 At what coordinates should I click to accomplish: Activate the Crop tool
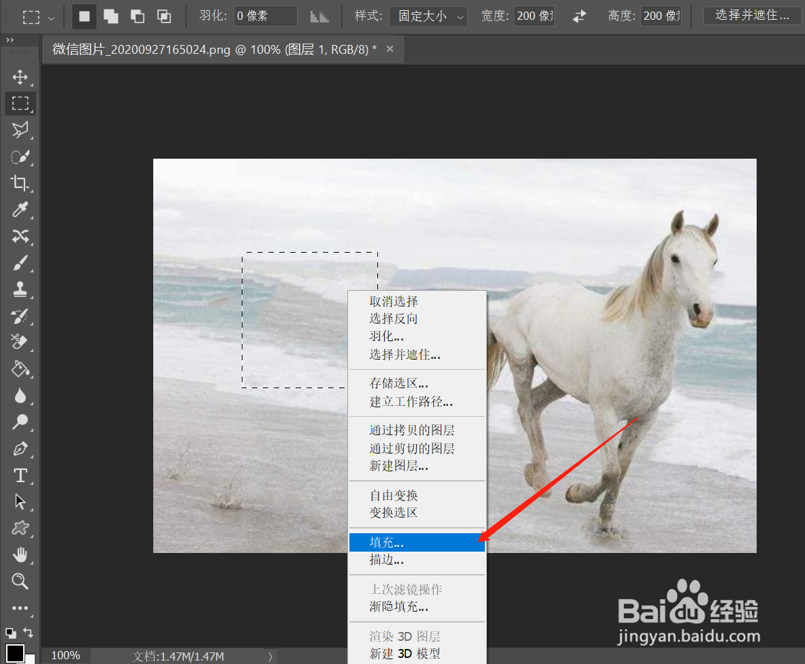click(x=20, y=183)
